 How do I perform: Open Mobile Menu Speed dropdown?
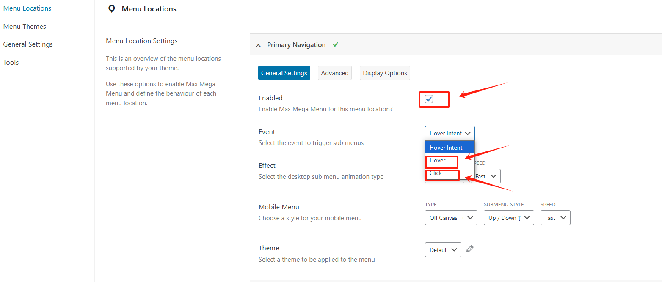pos(555,218)
